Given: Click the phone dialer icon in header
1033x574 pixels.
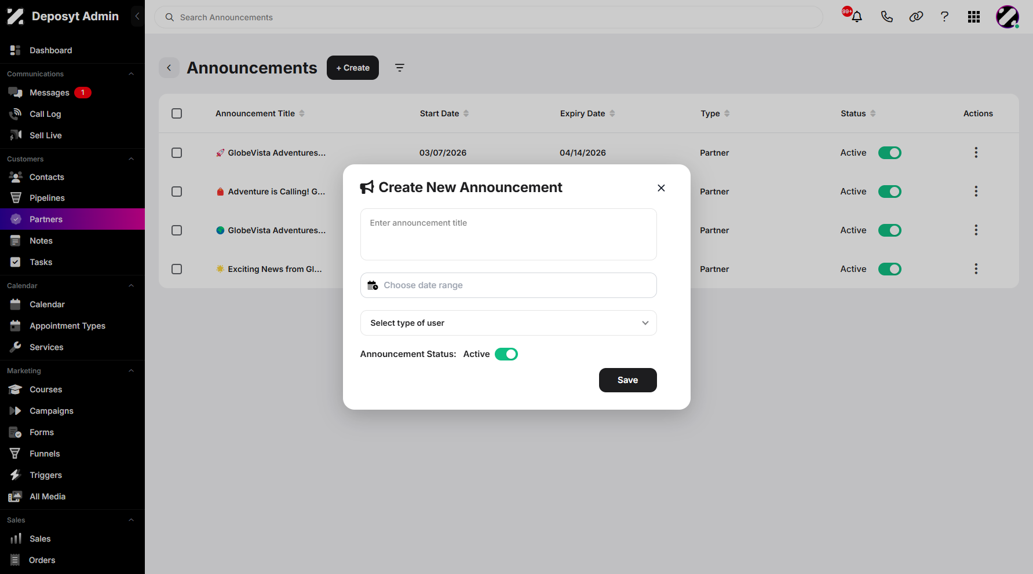Looking at the screenshot, I should 886,17.
